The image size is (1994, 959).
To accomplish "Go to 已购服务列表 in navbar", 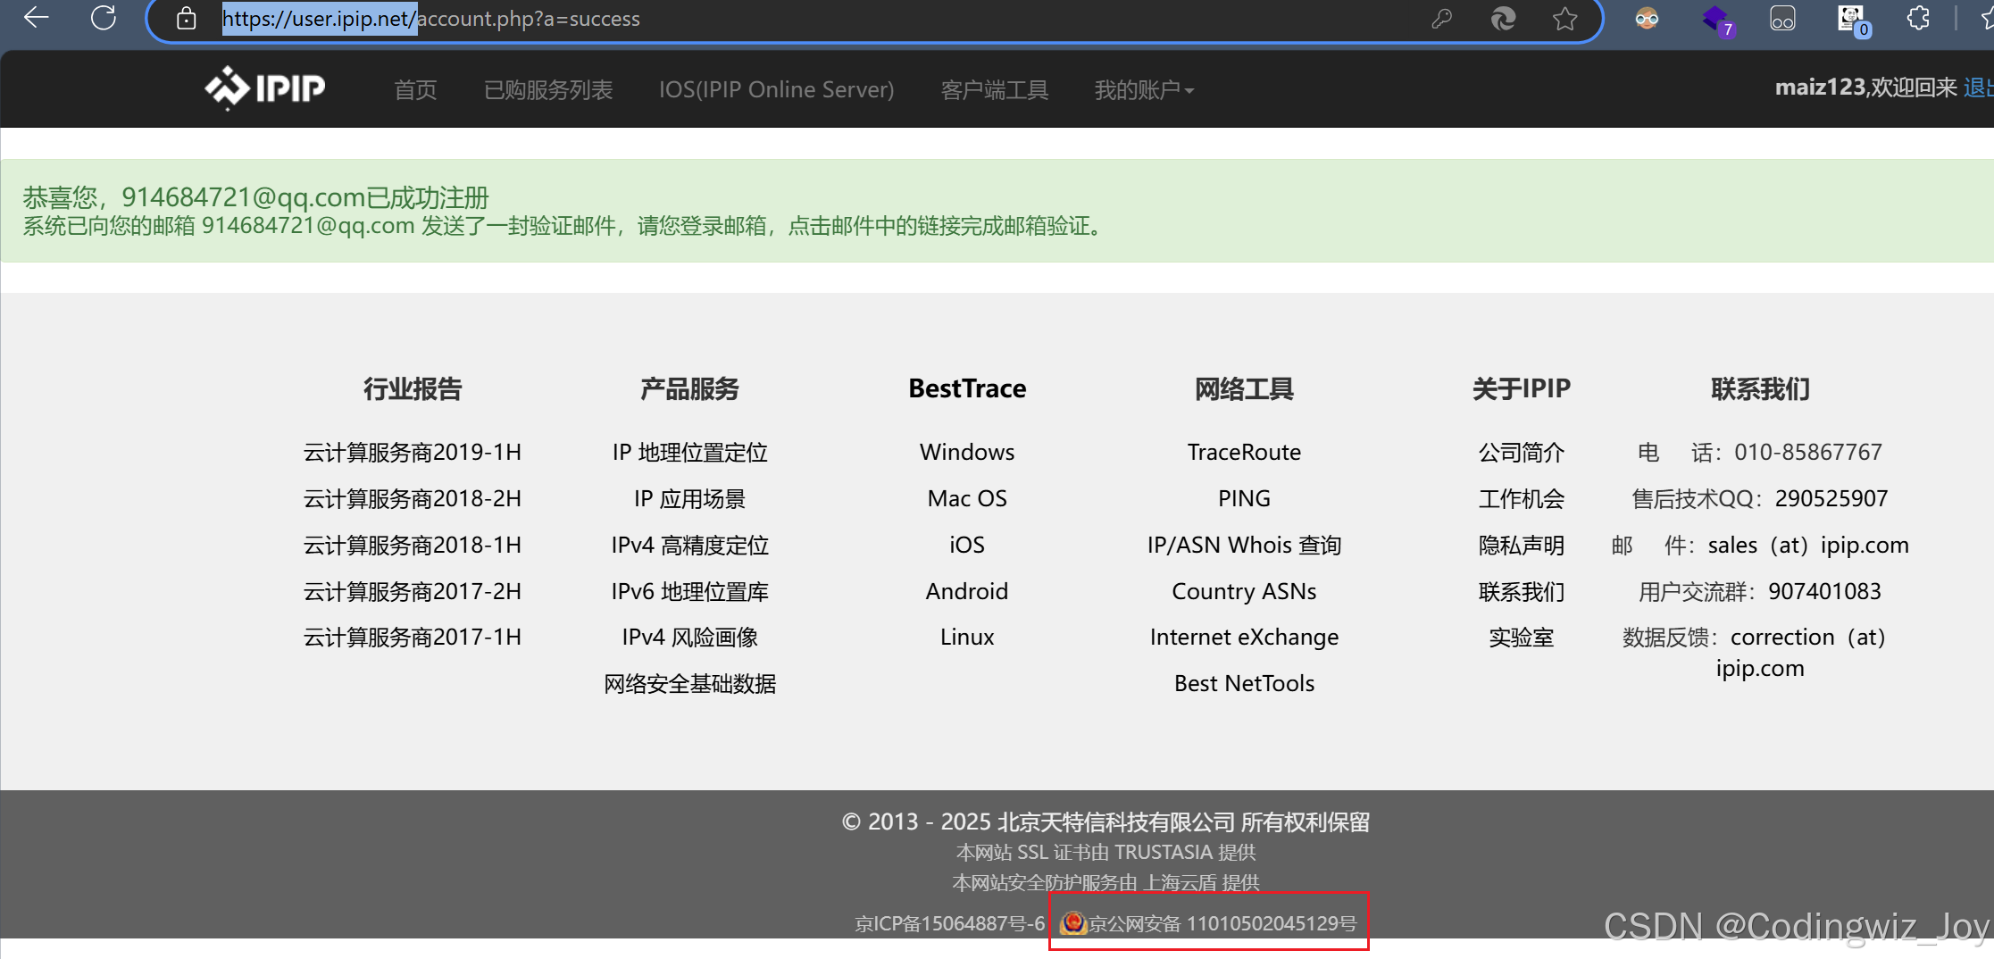I will pyautogui.click(x=547, y=90).
